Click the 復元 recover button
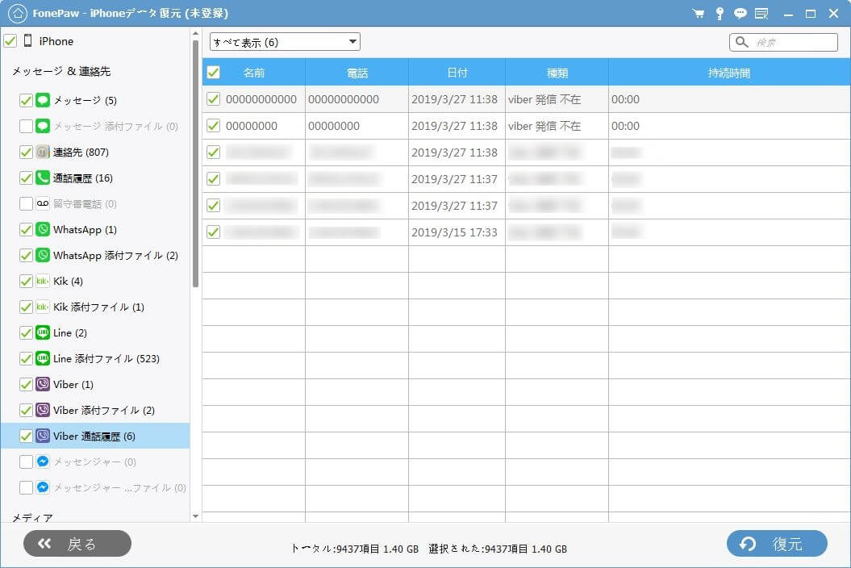 pyautogui.click(x=776, y=544)
